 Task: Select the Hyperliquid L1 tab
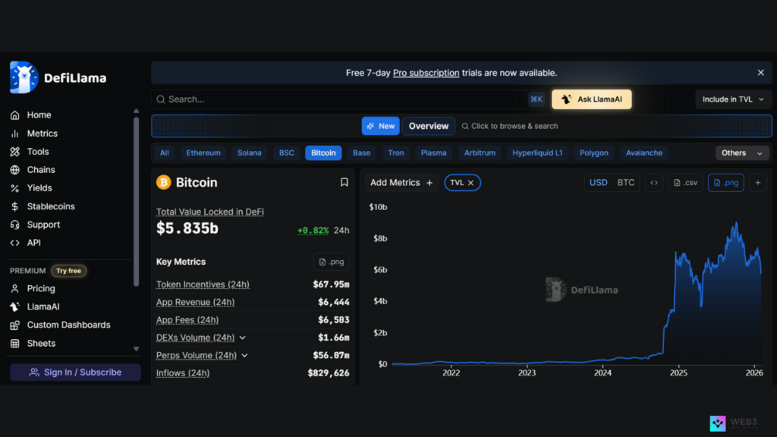pyautogui.click(x=537, y=152)
